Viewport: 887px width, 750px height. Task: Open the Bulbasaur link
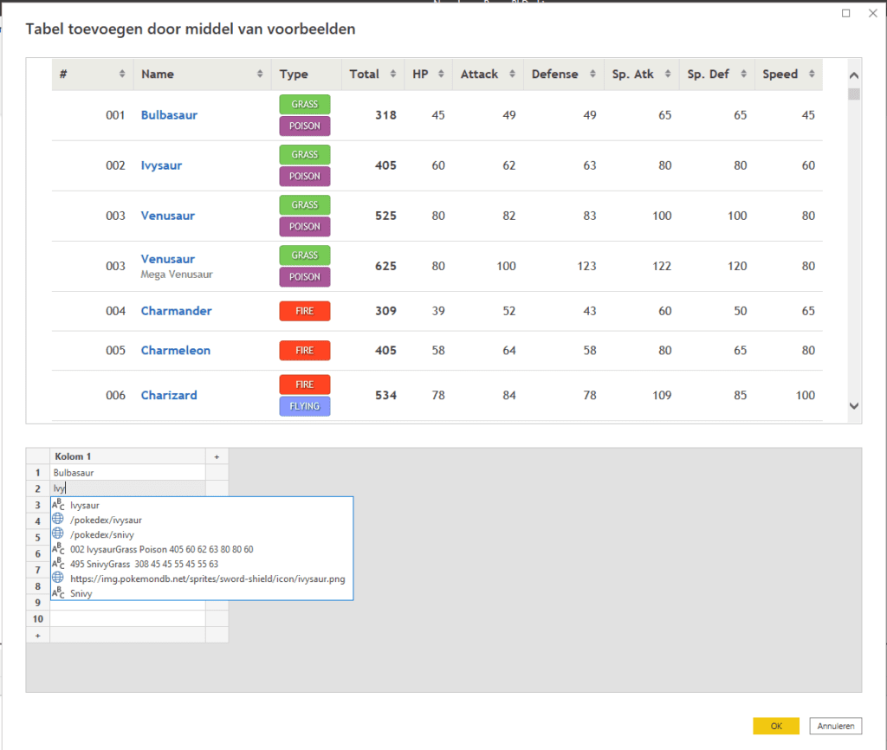click(169, 115)
